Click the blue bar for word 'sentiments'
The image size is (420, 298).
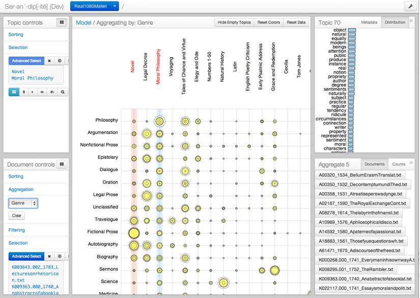[x=351, y=89]
